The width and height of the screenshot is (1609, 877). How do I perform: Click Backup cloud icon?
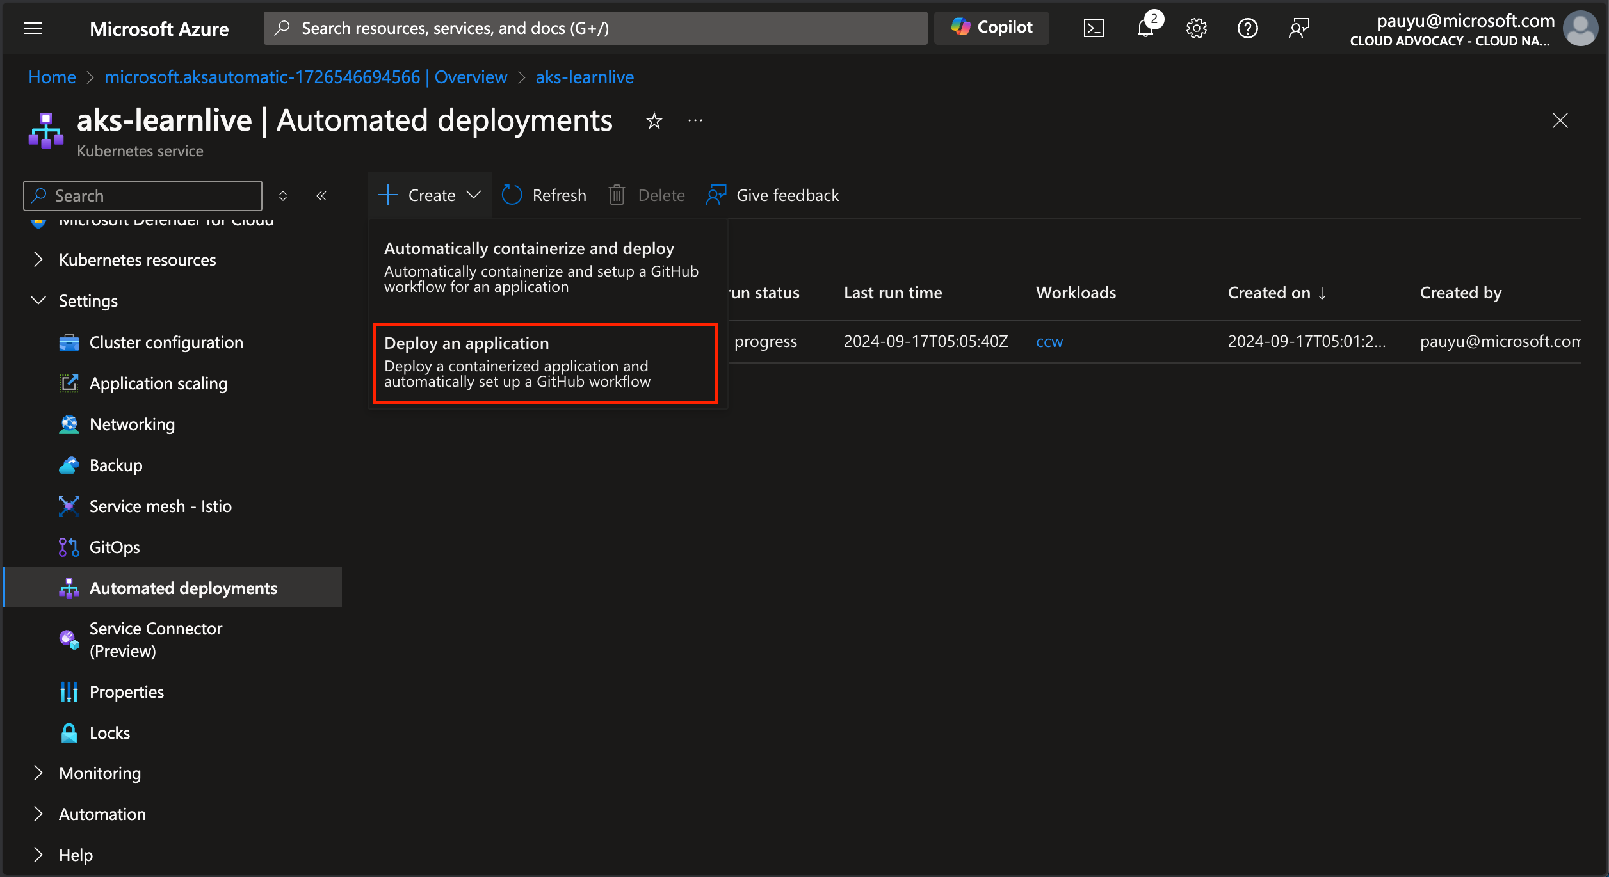[69, 465]
